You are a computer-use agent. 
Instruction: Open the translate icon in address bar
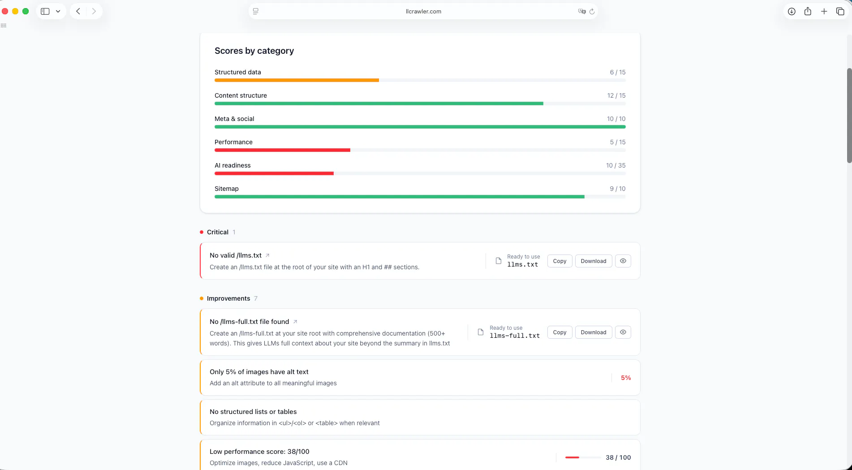coord(582,11)
